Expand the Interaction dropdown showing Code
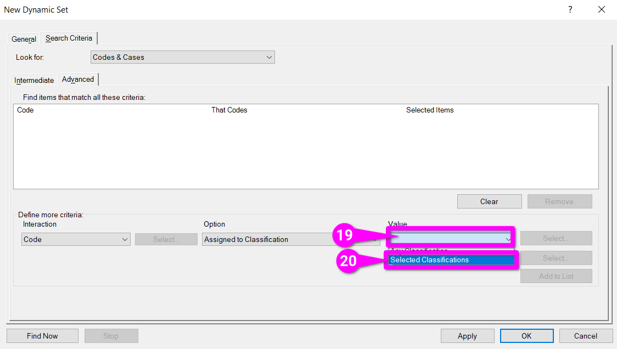The width and height of the screenshot is (617, 349). click(x=76, y=239)
